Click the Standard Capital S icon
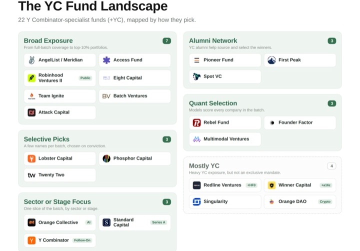 106,222
